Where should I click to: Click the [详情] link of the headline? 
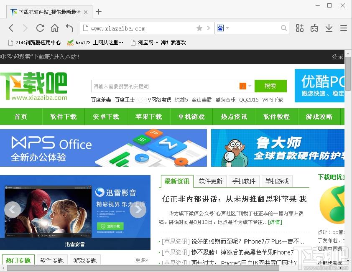[x=275, y=222]
